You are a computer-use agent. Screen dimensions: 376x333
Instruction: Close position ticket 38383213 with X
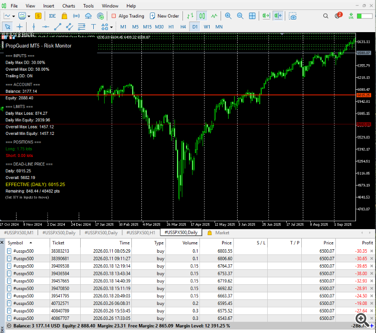371,251
